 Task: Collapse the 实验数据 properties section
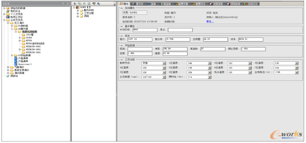coord(121,45)
